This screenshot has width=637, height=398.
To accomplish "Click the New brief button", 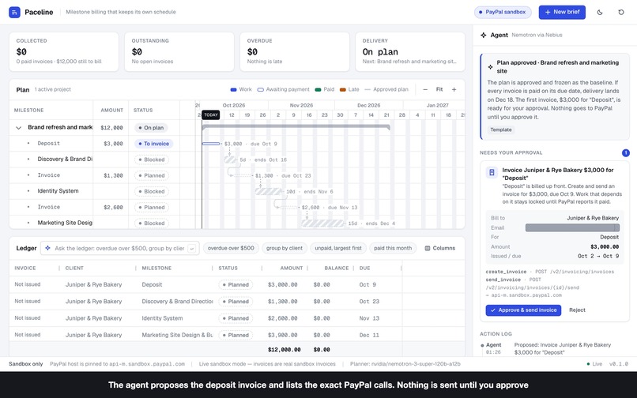I will 562,12.
